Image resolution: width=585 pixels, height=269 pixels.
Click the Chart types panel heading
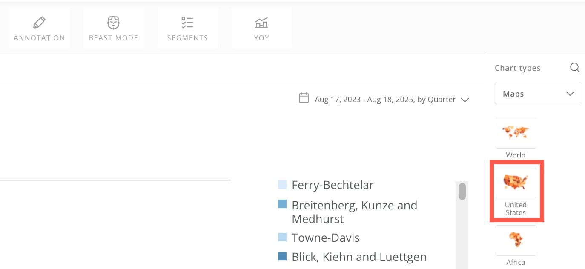[517, 68]
